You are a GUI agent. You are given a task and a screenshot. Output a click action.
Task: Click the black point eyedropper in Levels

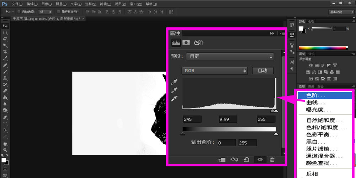(x=174, y=82)
